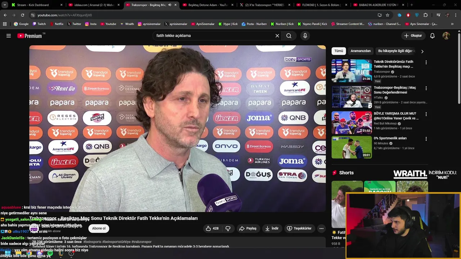Screen dimensions: 461x259
Task: Mute the current tab via speaker icon
Action: pos(170,5)
